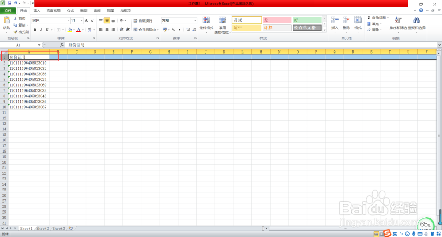Apply the Check Cell (检查单元格) style

[307, 28]
